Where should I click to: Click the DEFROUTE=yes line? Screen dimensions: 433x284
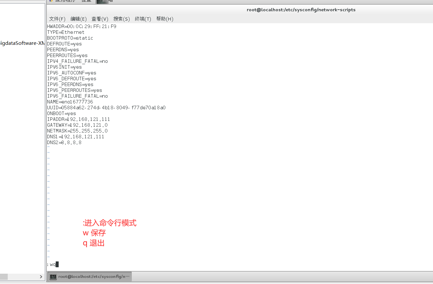64,44
